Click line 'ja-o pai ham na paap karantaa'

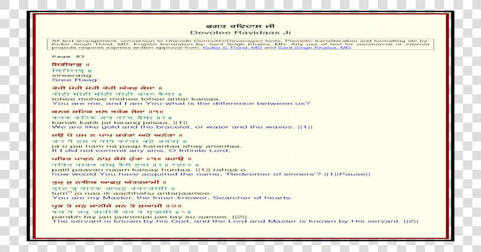coord(115,146)
